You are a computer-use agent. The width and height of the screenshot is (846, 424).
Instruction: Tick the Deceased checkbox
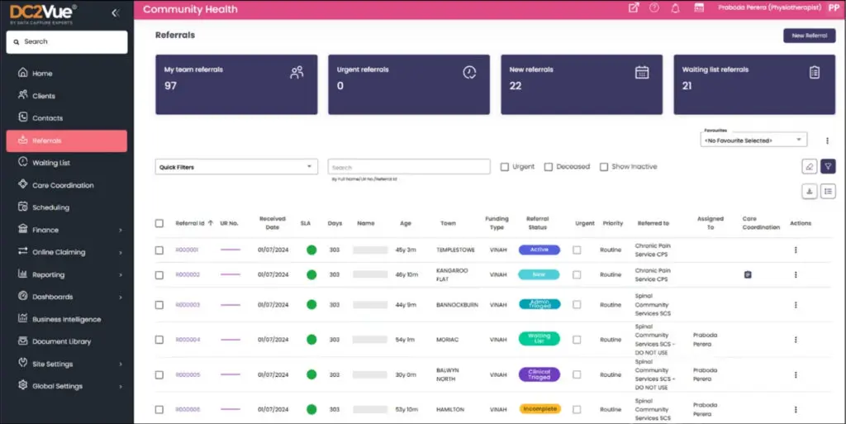point(549,167)
